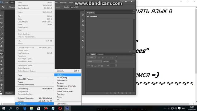Open the Layers Opacity slider arrow
Image resolution: width=197 pixels, height=111 pixels.
pyautogui.click(x=116, y=62)
